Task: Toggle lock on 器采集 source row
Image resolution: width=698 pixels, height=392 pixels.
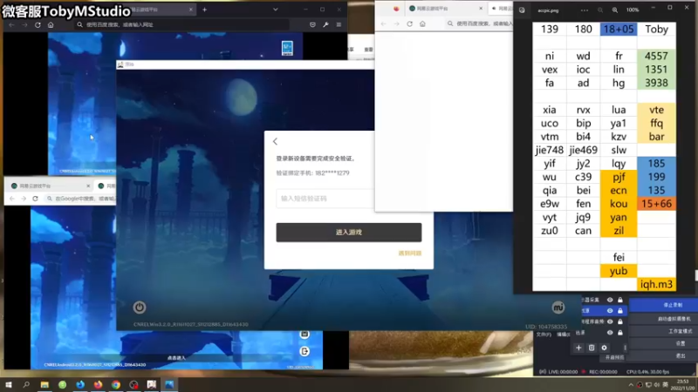Action: [x=620, y=300]
